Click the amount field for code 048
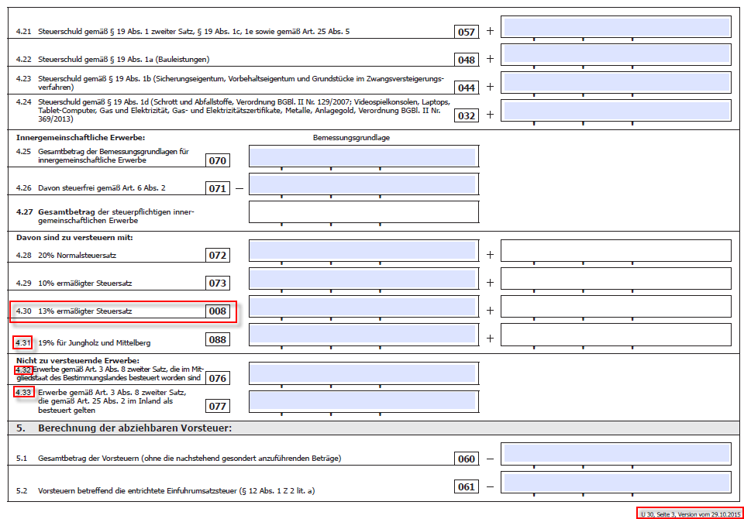744x519 pixels. click(616, 55)
